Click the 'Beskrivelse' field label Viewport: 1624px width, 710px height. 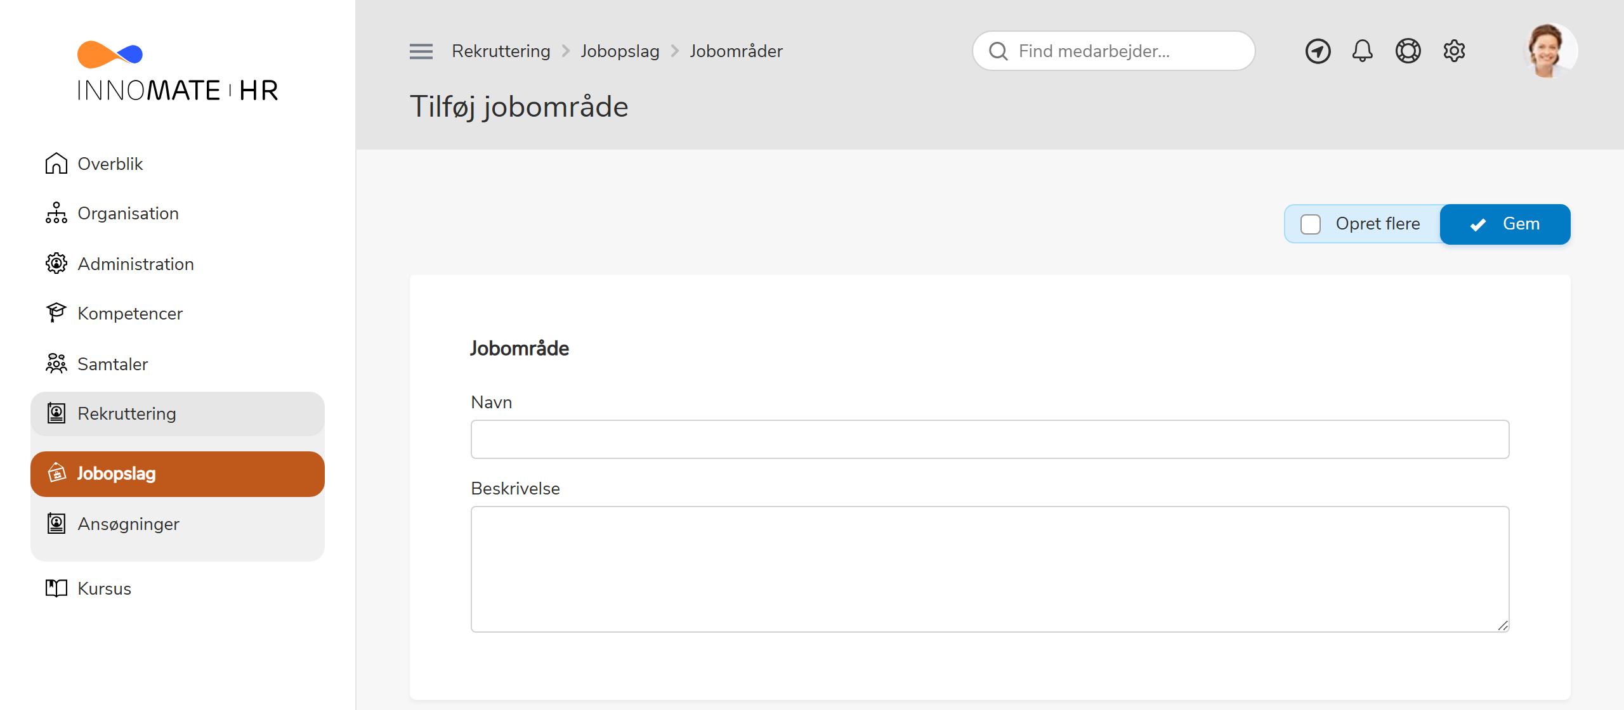[515, 488]
